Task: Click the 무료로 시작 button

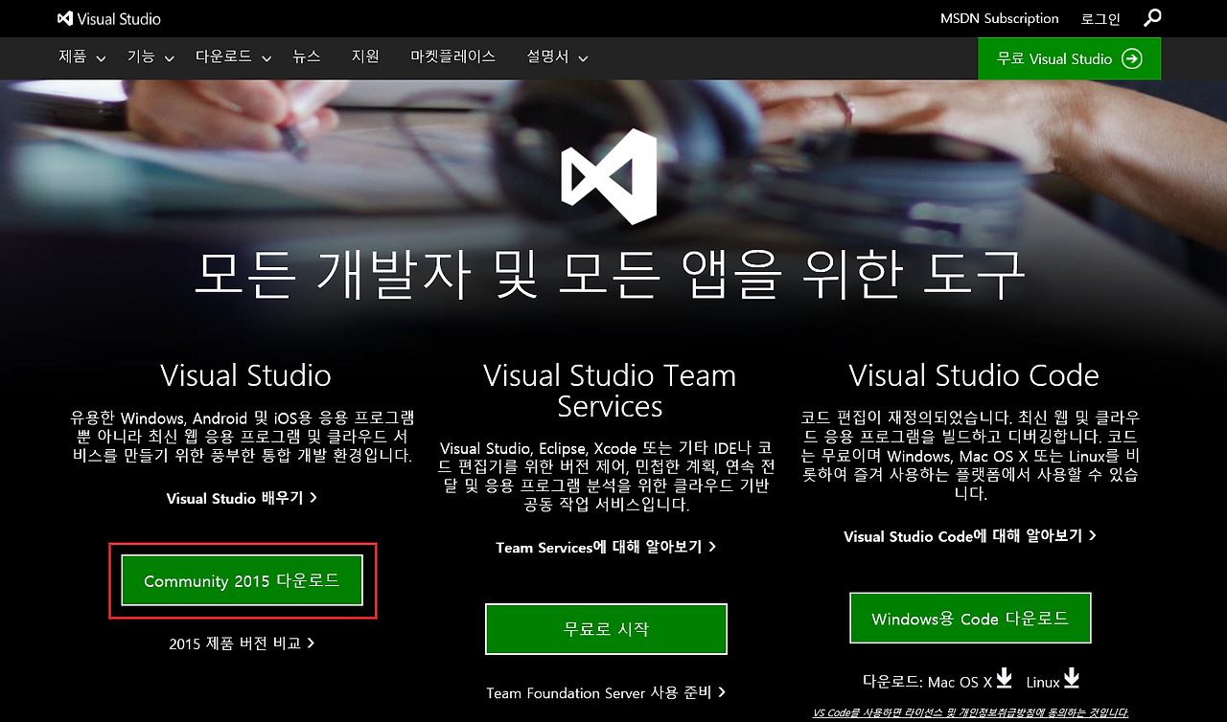Action: tap(606, 629)
